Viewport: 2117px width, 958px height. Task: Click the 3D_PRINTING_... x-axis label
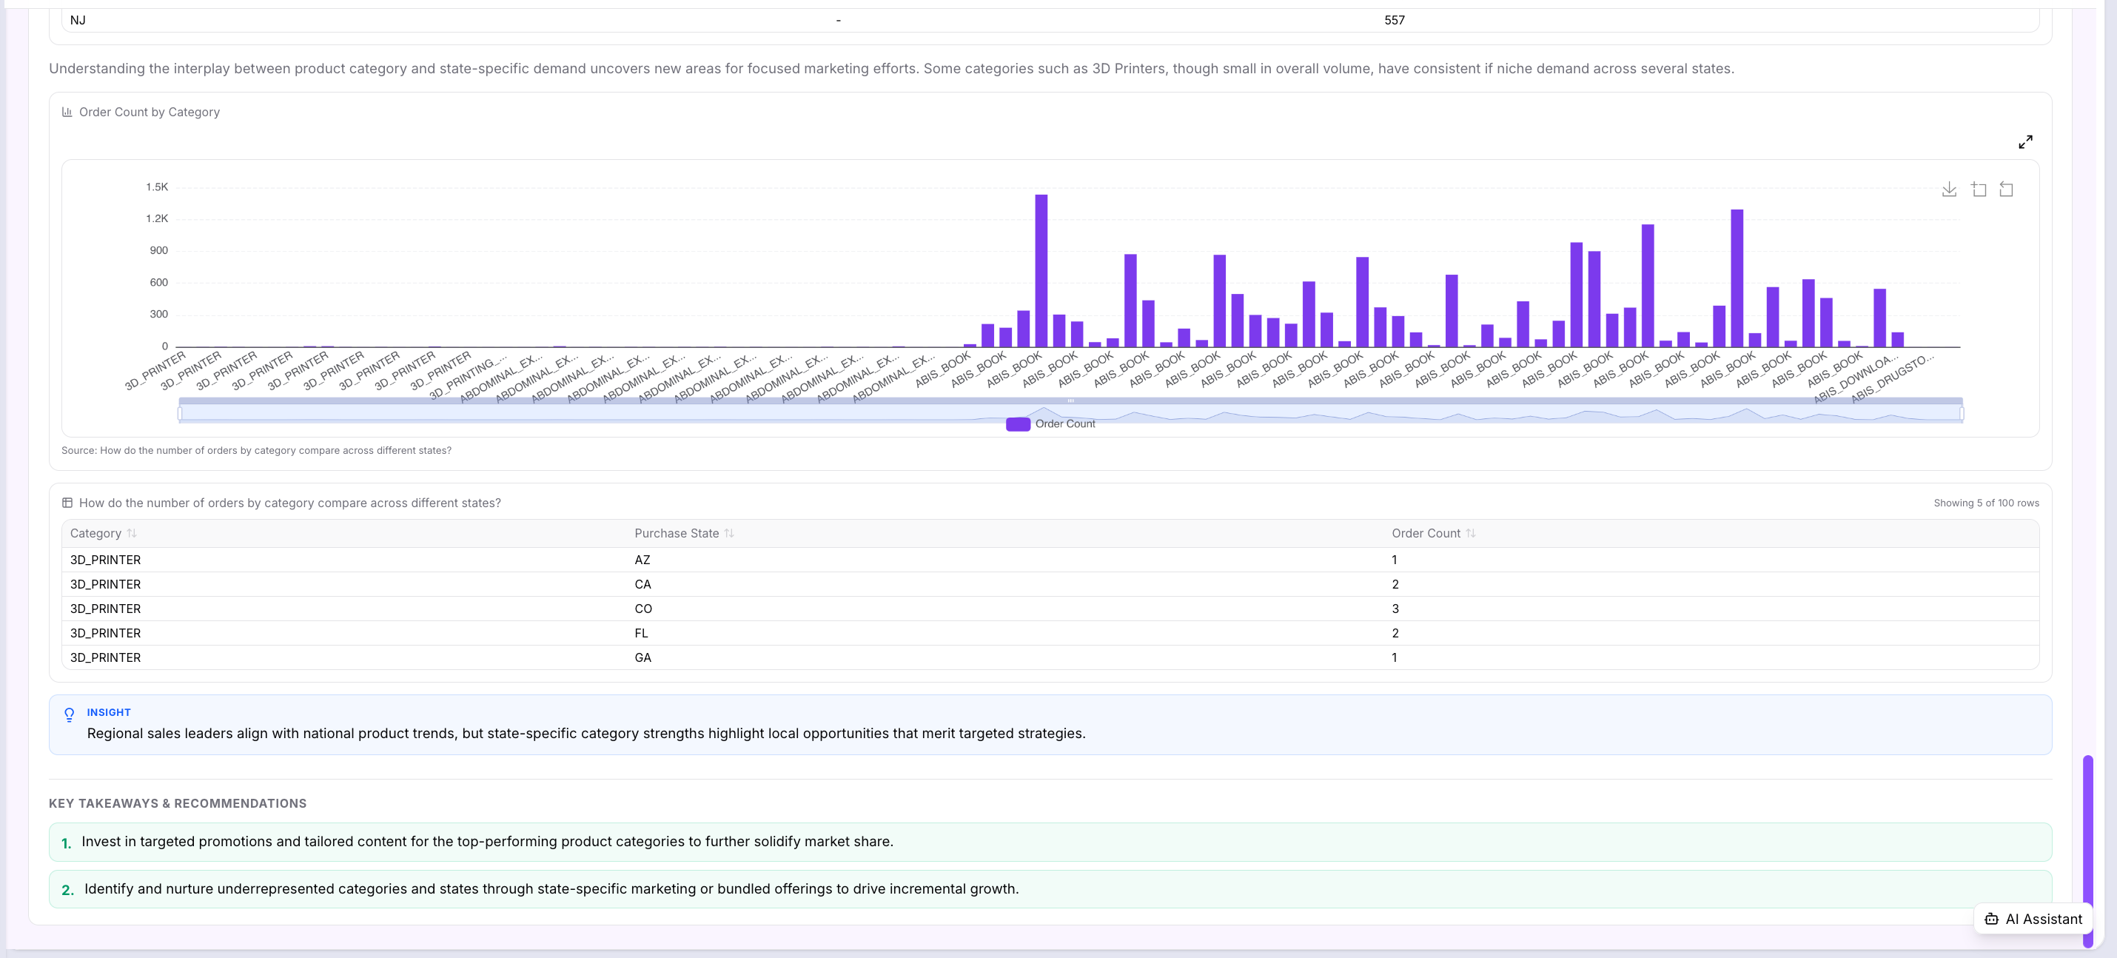click(468, 376)
